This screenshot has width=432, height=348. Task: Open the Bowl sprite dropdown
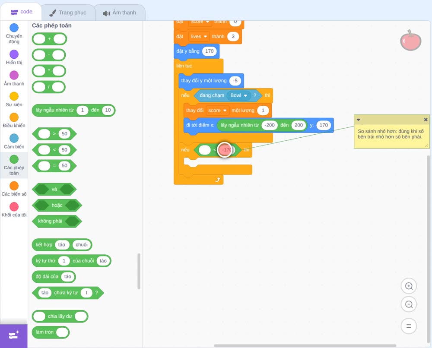[x=238, y=95]
